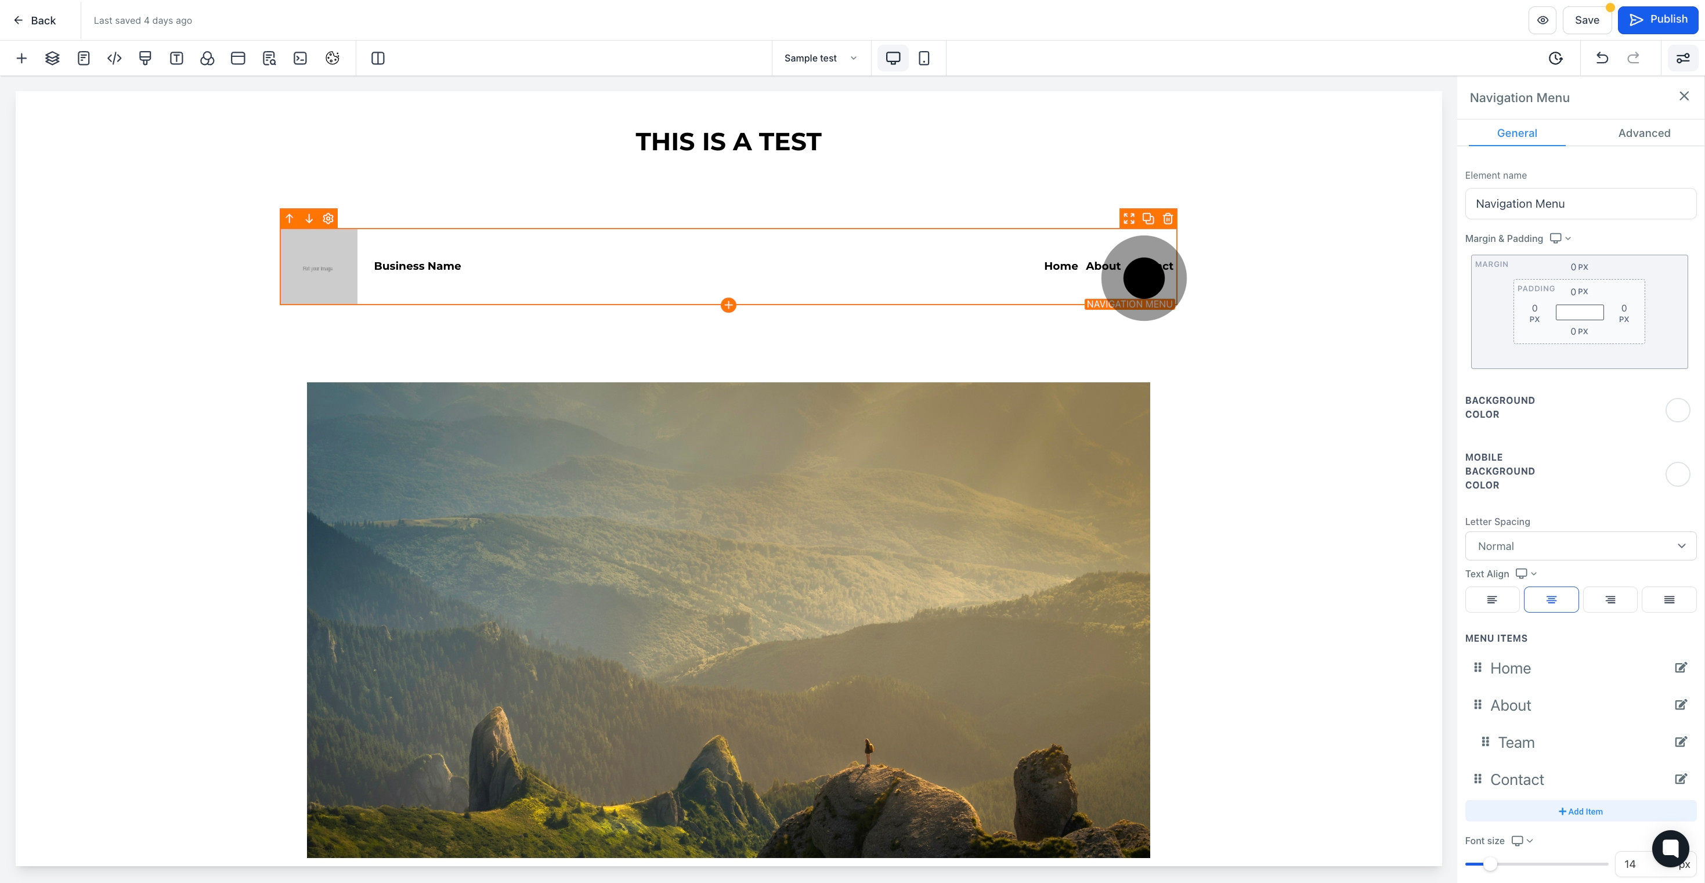Image resolution: width=1705 pixels, height=883 pixels.
Task: Click the logo image placeholder
Action: [319, 267]
